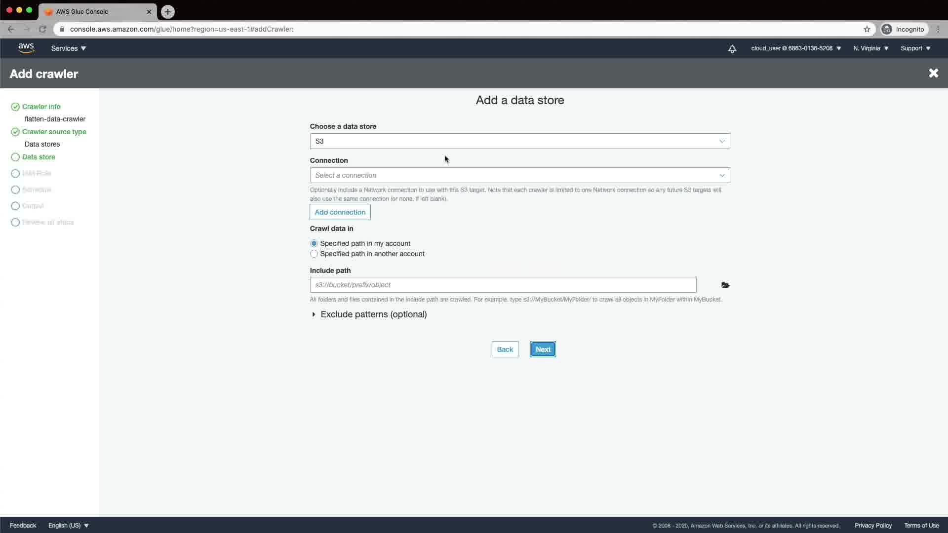Image resolution: width=948 pixels, height=533 pixels.
Task: Go to Crawler info step
Action: (x=41, y=107)
